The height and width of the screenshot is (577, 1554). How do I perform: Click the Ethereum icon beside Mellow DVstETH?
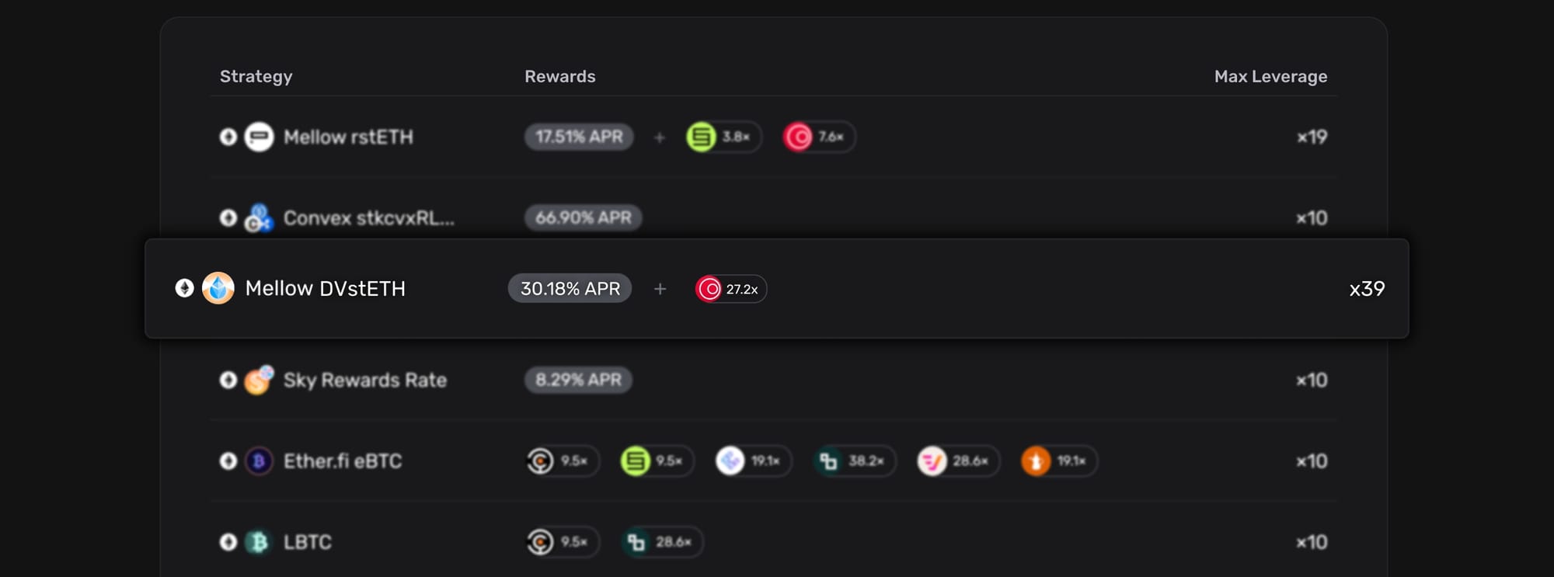click(x=184, y=288)
